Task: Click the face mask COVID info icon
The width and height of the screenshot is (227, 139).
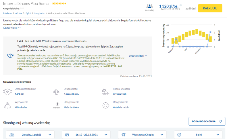Action: tap(10, 55)
